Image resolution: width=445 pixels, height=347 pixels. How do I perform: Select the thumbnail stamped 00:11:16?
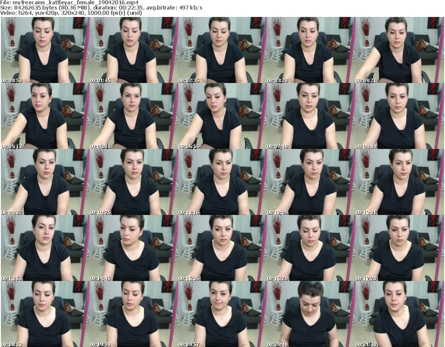pyautogui.click(x=222, y=182)
